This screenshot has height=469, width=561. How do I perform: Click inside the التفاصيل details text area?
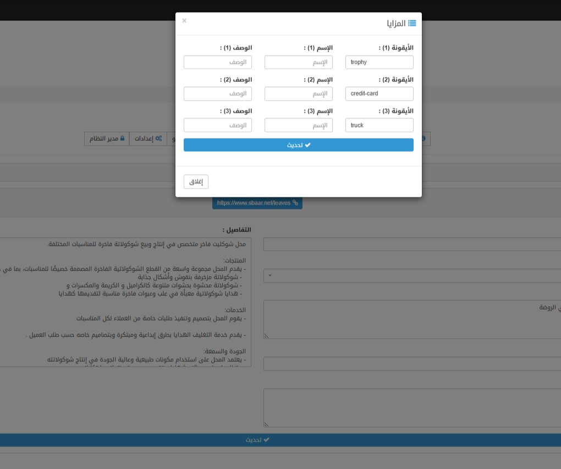point(125,302)
